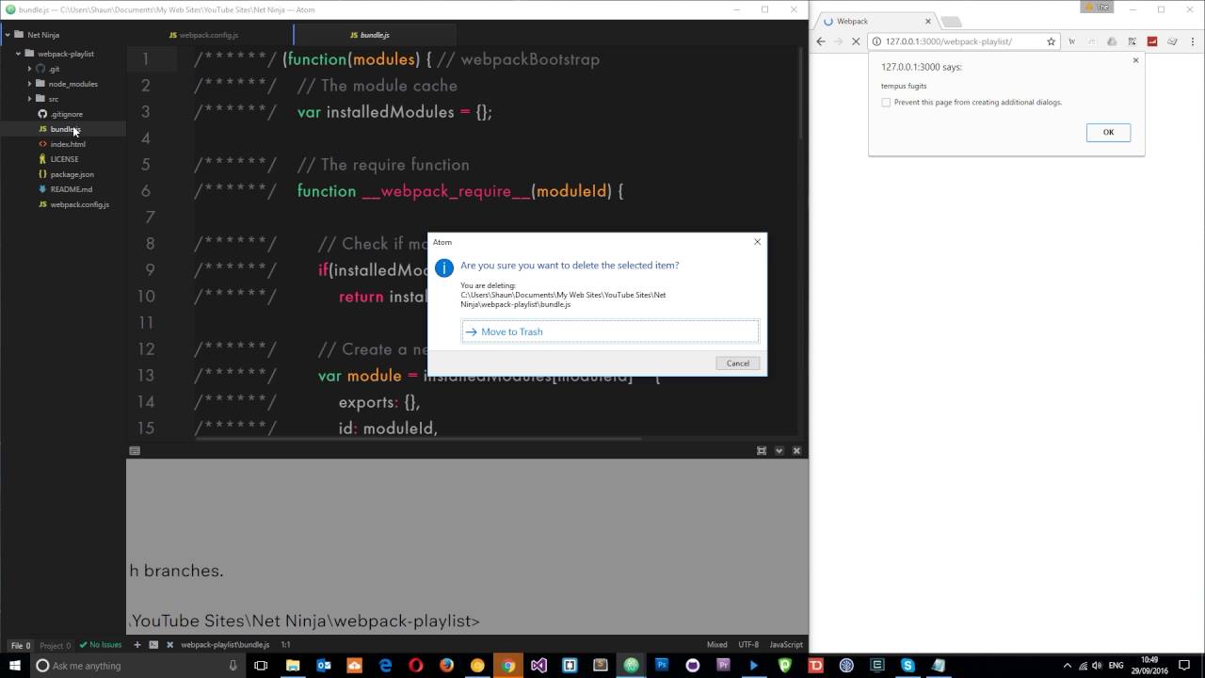Viewport: 1205px width, 678px height.
Task: Open Firefox from taskbar
Action: point(446,666)
